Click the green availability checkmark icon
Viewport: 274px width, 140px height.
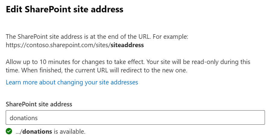9,131
